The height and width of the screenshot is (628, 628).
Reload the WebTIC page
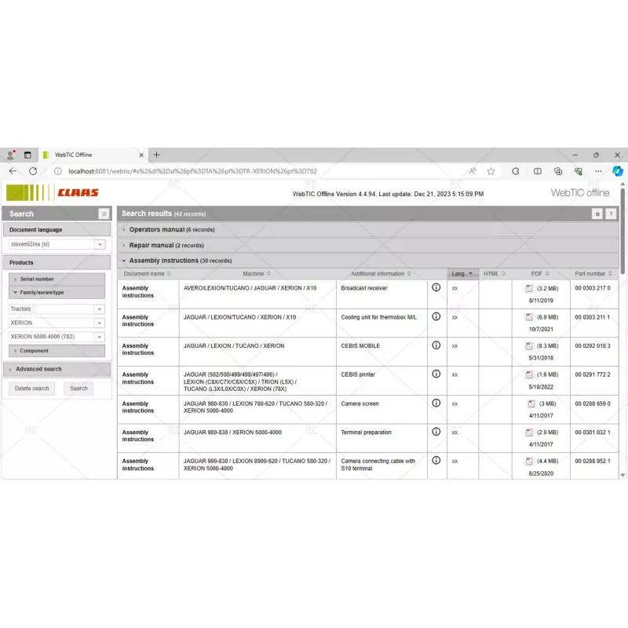(33, 171)
